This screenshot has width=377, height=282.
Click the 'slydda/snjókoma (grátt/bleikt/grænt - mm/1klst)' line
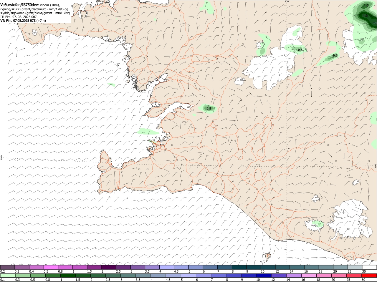tap(35, 13)
